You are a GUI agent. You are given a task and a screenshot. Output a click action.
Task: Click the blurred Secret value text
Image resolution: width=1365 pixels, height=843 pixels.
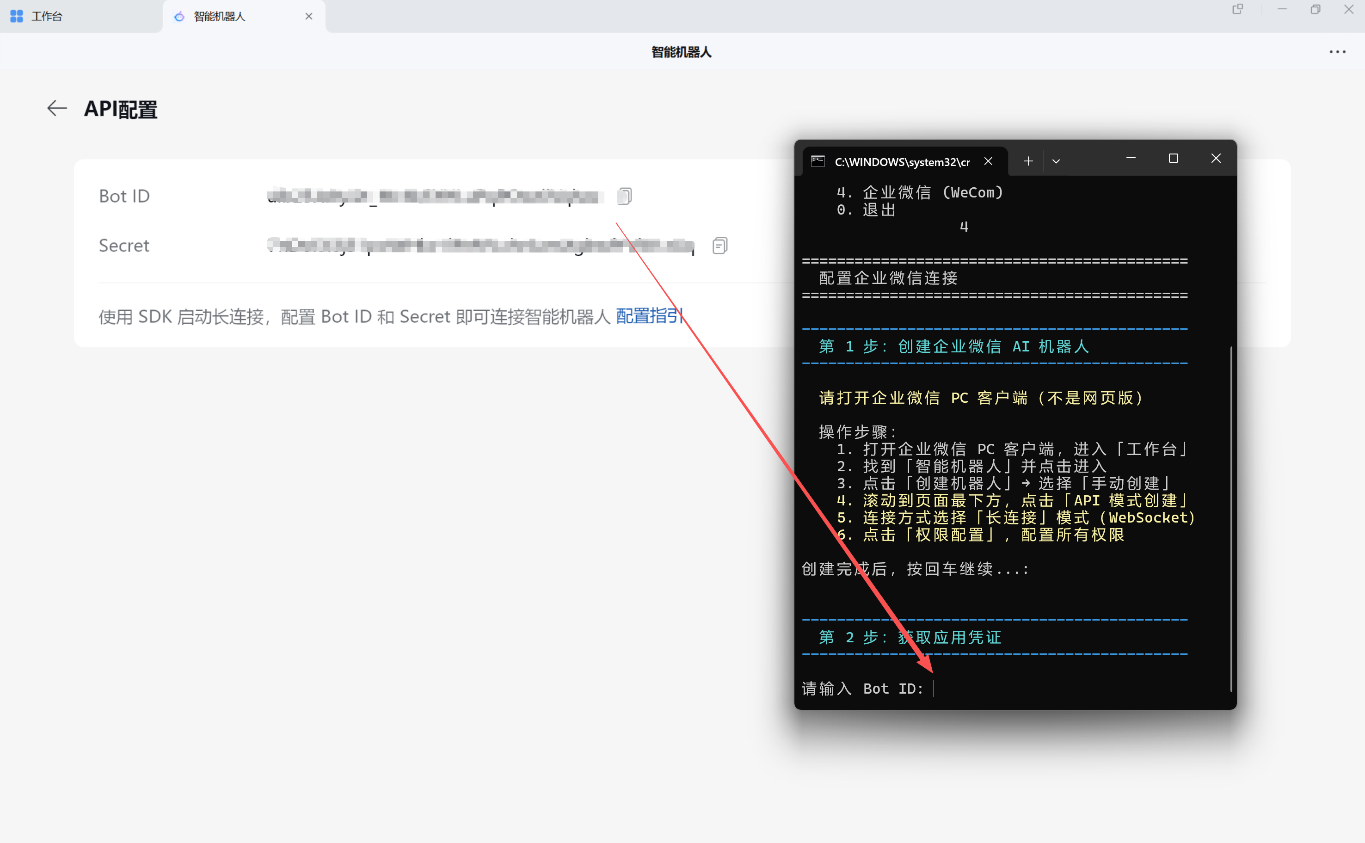click(480, 246)
